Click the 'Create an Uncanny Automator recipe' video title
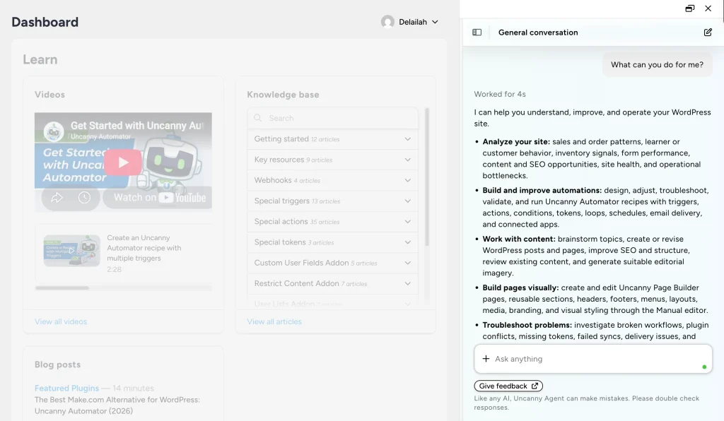Screen dimensions: 724x421 pos(144,248)
